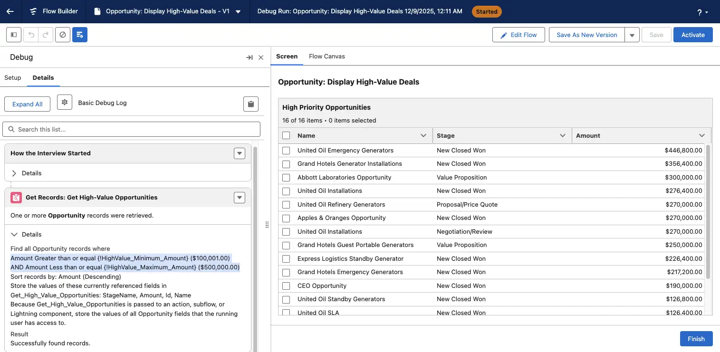
Task: Click the Get Records element icon
Action: pos(16,198)
